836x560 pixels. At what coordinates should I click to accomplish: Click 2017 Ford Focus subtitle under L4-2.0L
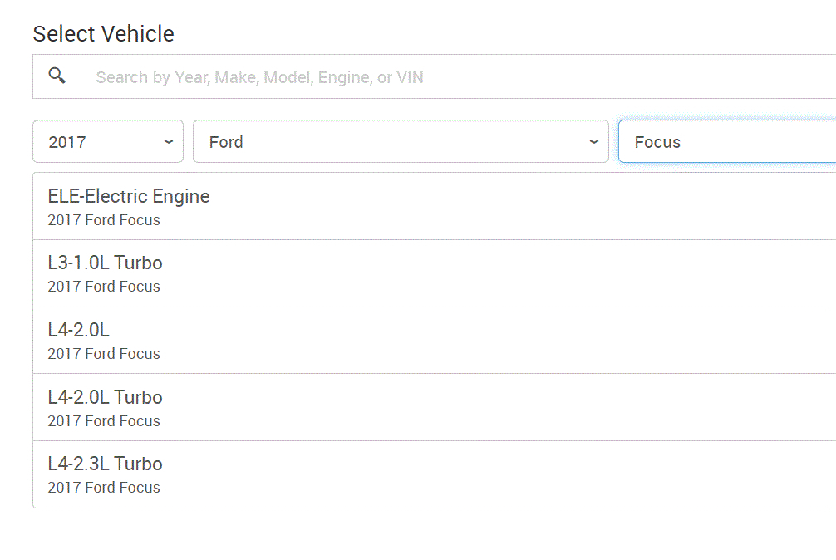[x=104, y=354]
